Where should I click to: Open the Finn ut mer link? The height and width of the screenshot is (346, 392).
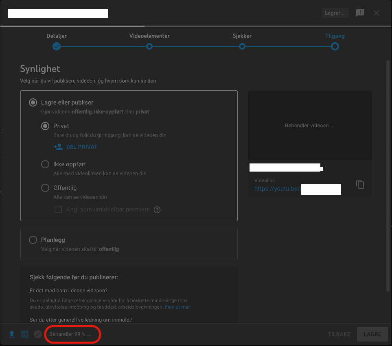click(x=177, y=307)
